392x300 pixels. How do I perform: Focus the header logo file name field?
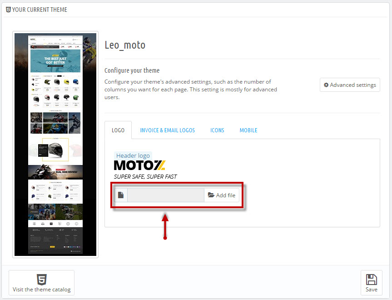(x=166, y=195)
